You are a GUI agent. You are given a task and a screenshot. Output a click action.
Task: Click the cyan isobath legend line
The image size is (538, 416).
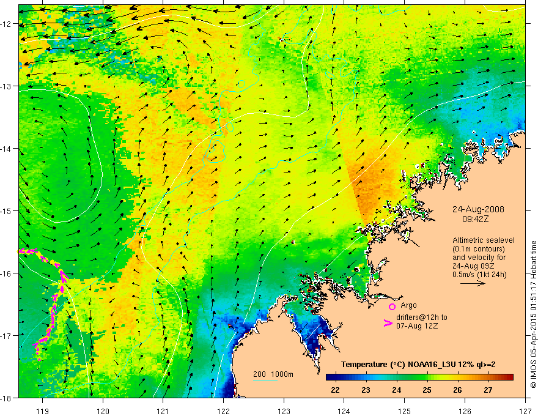click(x=265, y=381)
